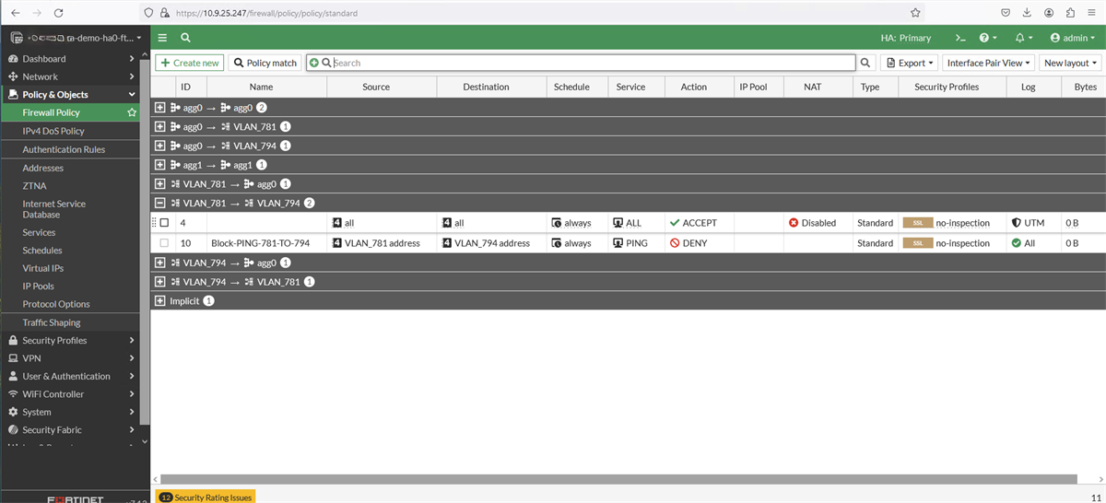The width and height of the screenshot is (1106, 503).
Task: Expand the Network menu
Action: 70,76
